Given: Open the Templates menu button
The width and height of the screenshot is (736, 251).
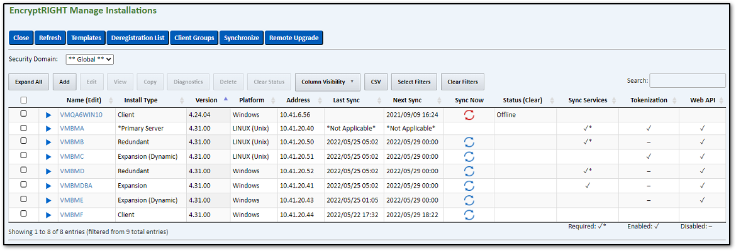Looking at the screenshot, I should 86,38.
